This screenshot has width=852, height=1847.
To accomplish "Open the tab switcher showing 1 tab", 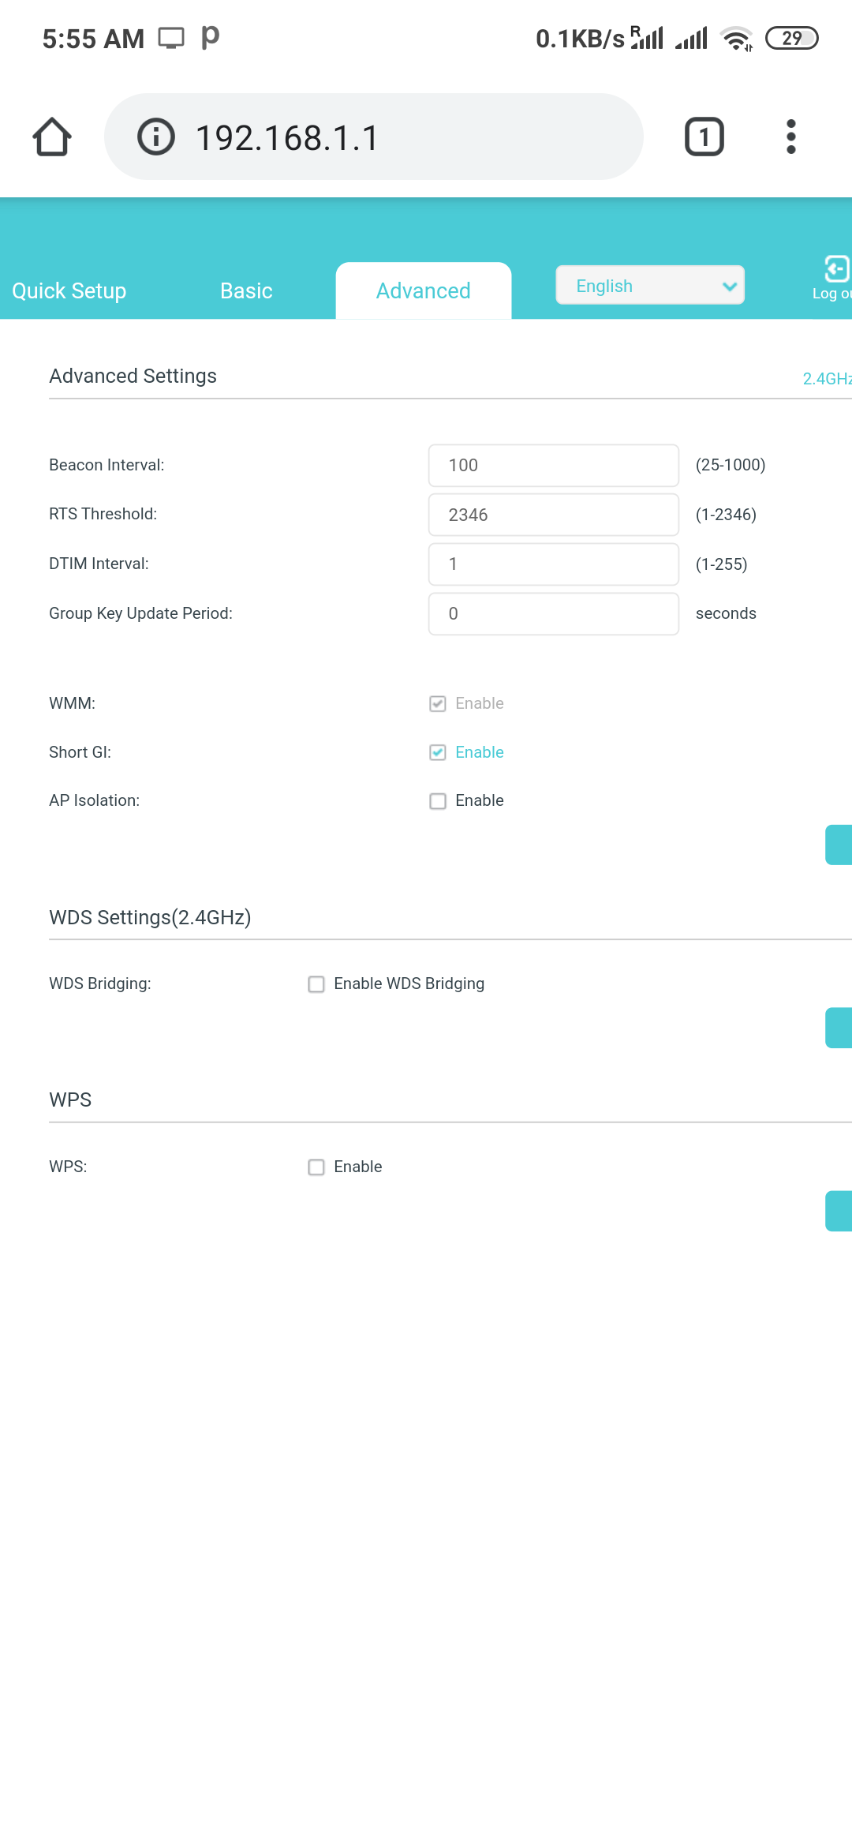I will point(704,137).
